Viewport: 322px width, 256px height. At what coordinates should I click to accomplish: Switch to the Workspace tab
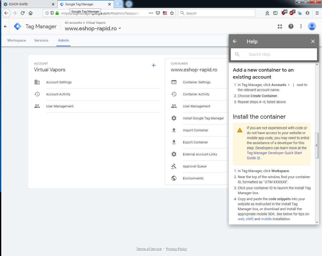point(17,40)
